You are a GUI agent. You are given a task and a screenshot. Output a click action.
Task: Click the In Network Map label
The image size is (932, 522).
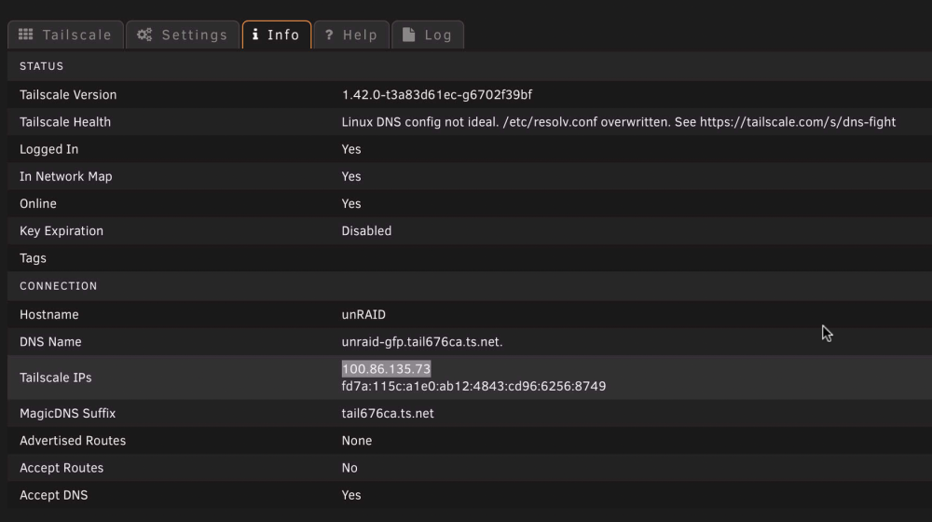point(65,176)
